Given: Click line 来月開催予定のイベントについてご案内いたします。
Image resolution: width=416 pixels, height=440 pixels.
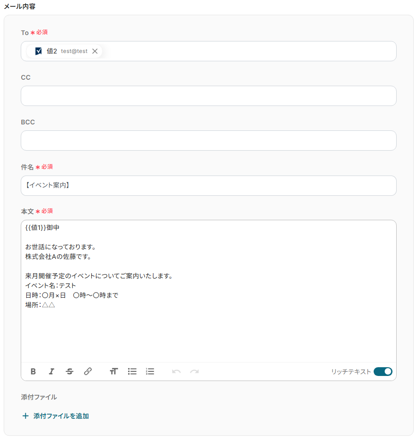Looking at the screenshot, I should coord(100,276).
